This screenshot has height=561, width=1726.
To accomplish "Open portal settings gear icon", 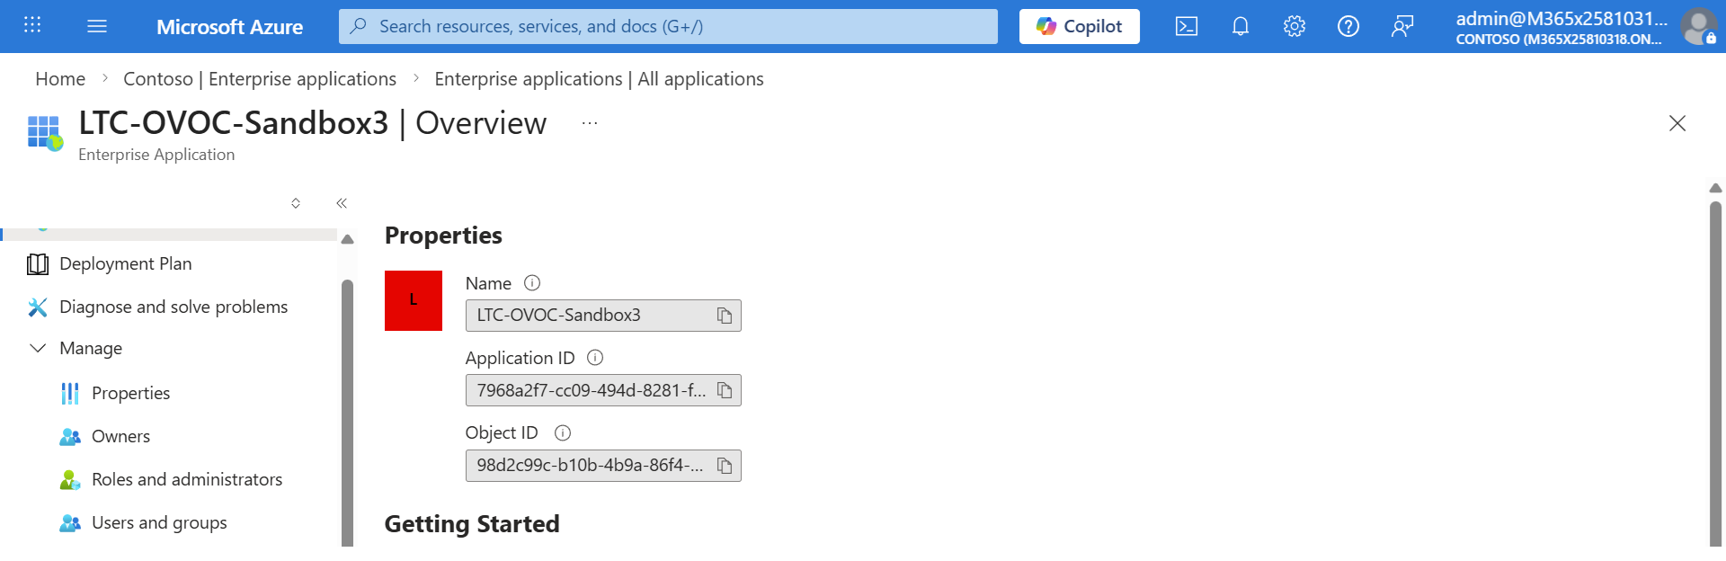I will (x=1294, y=27).
